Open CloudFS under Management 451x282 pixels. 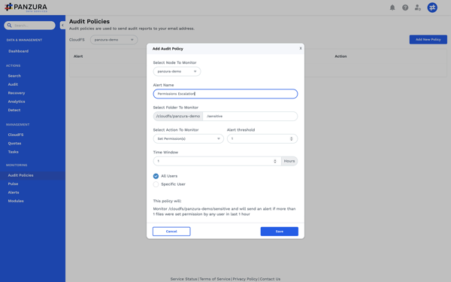[x=16, y=135]
